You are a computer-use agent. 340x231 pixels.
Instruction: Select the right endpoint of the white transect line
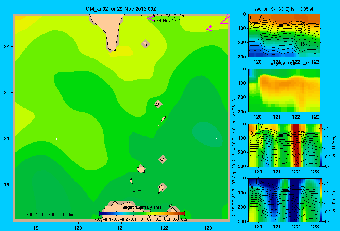coord(217,139)
